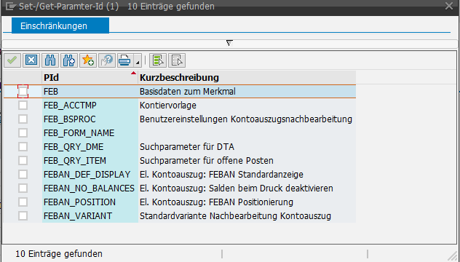Tick the checkbox for FEBAN_VARIANT
Viewport: 460px width, 262px height.
23,215
